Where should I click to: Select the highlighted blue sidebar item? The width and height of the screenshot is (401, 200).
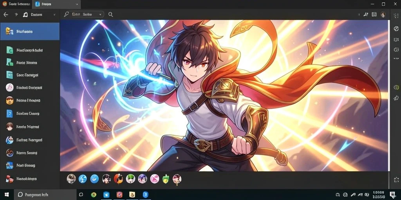30,31
